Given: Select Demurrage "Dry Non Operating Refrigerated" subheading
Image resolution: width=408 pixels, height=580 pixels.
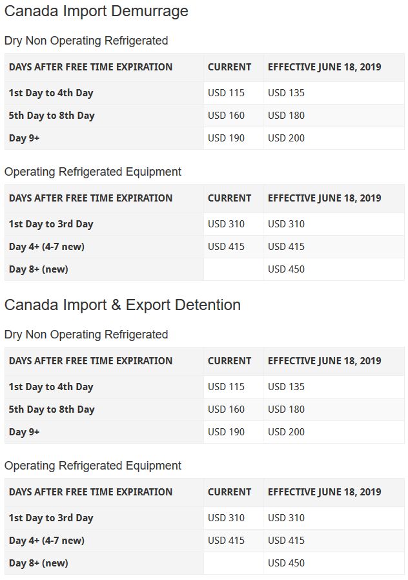Looking at the screenshot, I should tap(86, 41).
